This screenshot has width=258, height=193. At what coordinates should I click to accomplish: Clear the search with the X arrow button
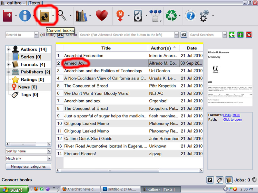[184, 35]
